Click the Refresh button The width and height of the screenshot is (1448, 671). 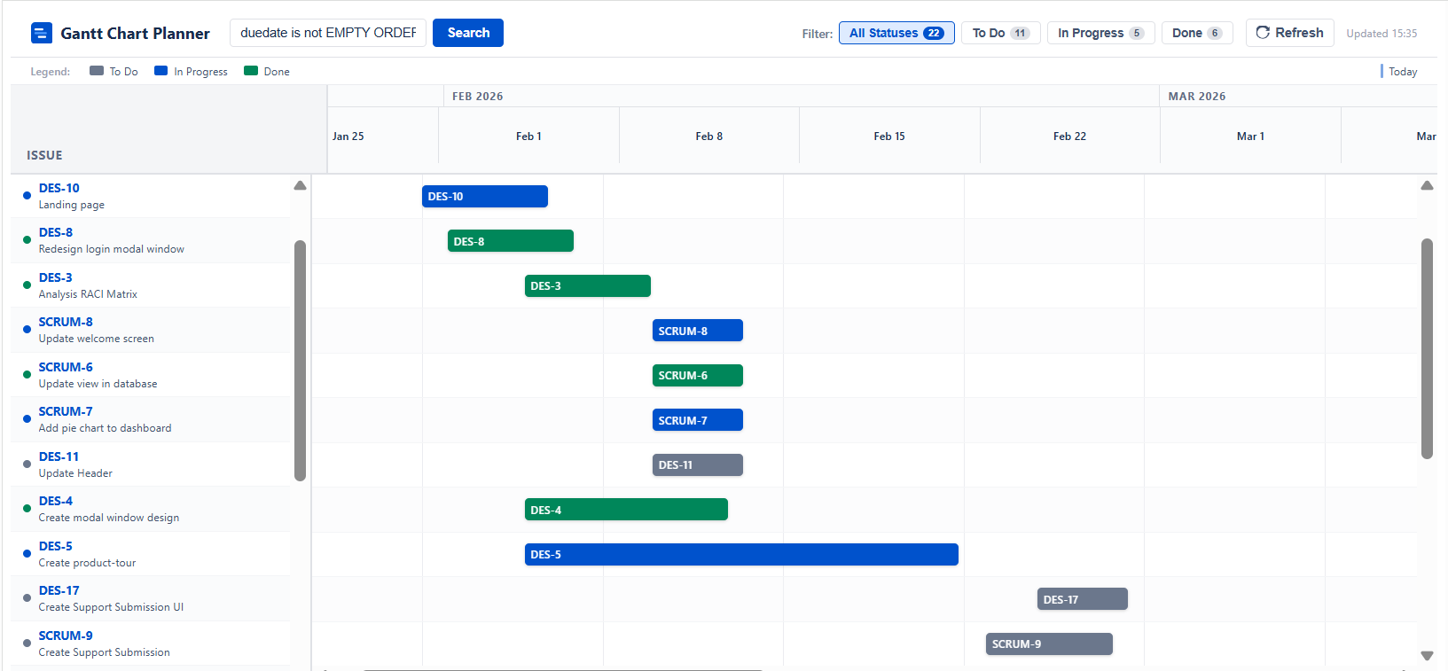1289,33
